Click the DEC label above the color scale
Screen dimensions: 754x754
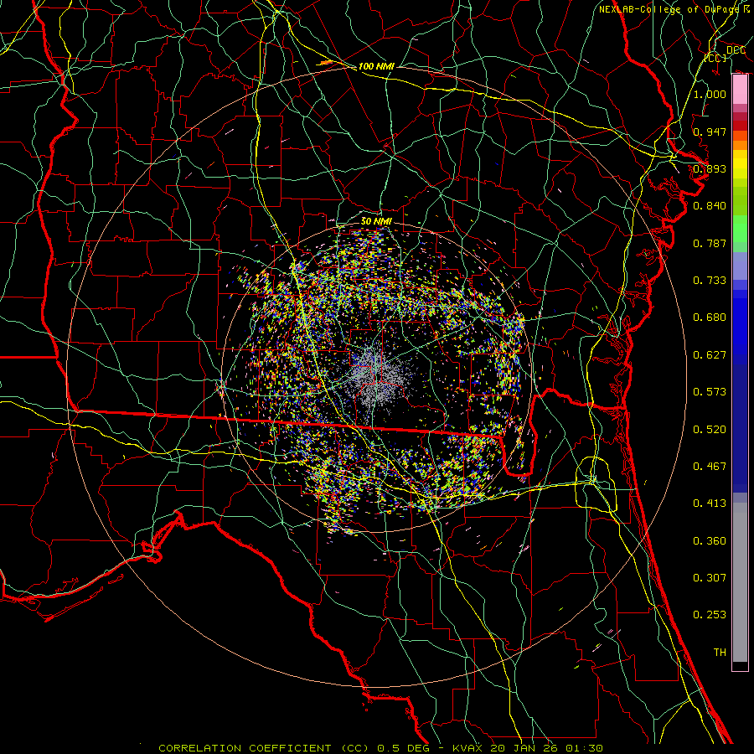[736, 50]
